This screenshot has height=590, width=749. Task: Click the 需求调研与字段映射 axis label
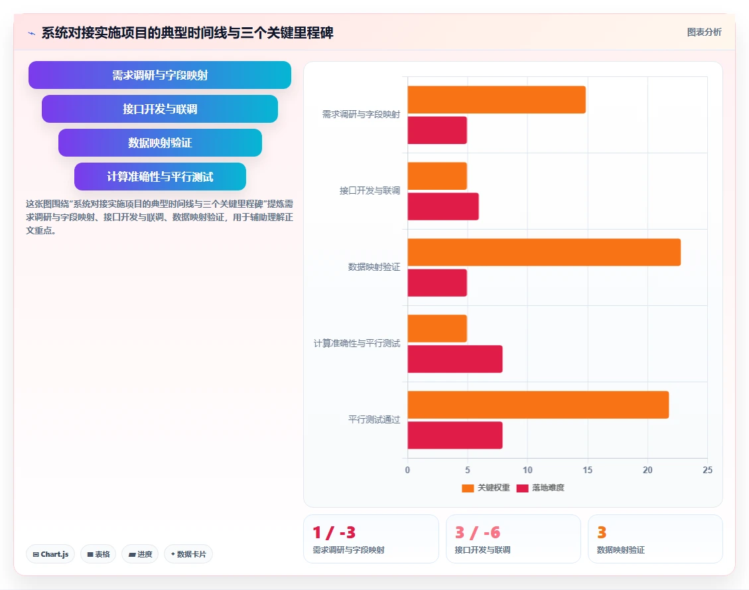tap(361, 115)
